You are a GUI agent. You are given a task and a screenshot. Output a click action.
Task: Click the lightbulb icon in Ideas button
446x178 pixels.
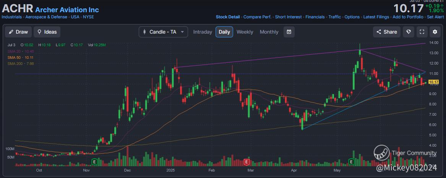click(39, 32)
